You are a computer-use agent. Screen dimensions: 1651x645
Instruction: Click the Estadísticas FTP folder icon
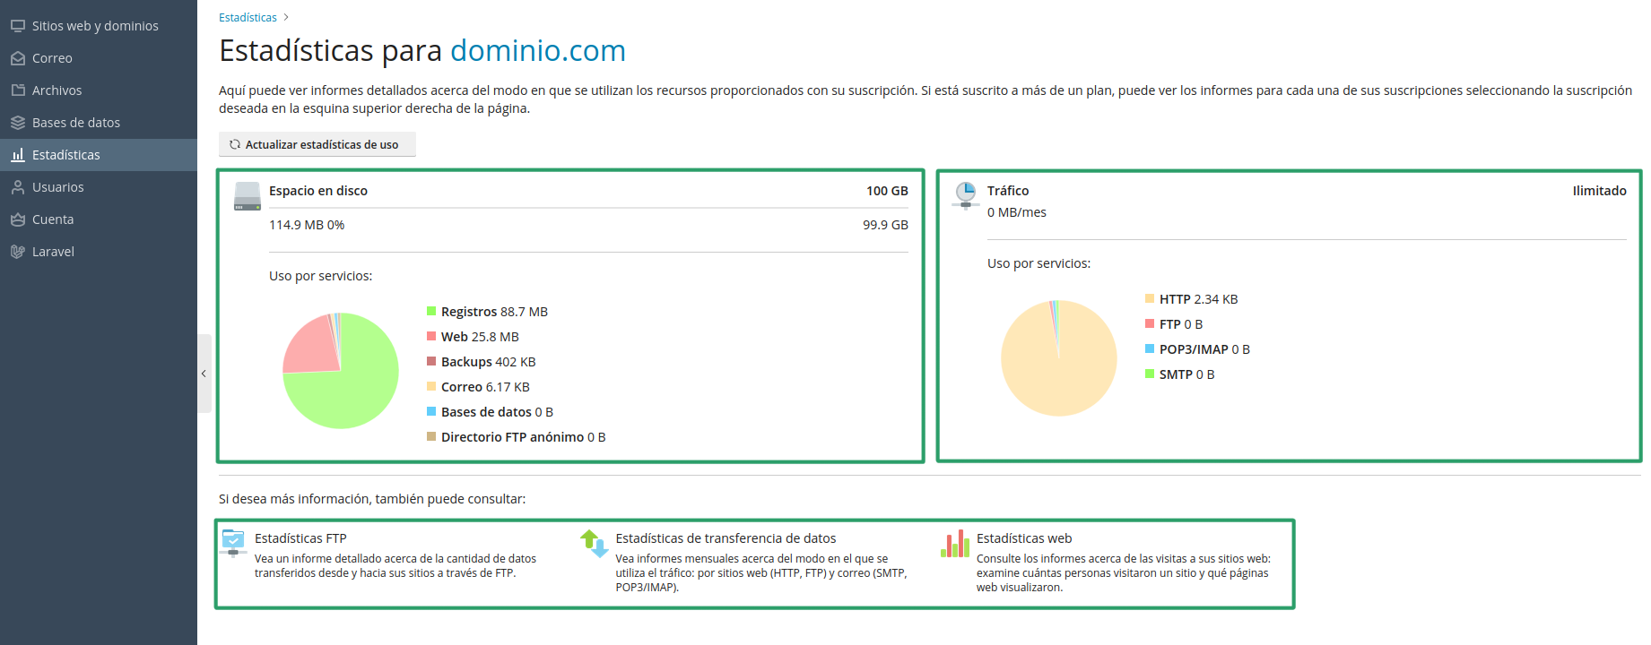click(x=233, y=543)
